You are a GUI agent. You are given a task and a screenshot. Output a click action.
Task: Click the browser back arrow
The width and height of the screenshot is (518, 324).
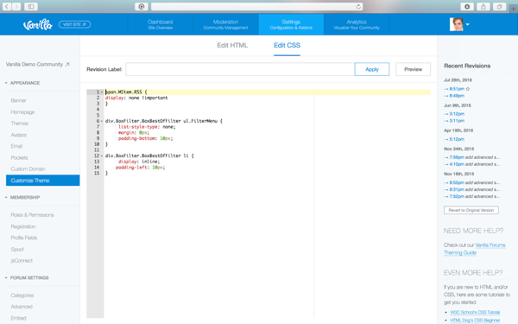pyautogui.click(x=7, y=7)
